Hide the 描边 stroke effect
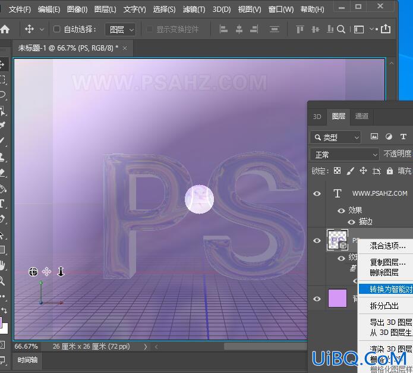Image resolution: width=413 pixels, height=373 pixels. [352, 222]
